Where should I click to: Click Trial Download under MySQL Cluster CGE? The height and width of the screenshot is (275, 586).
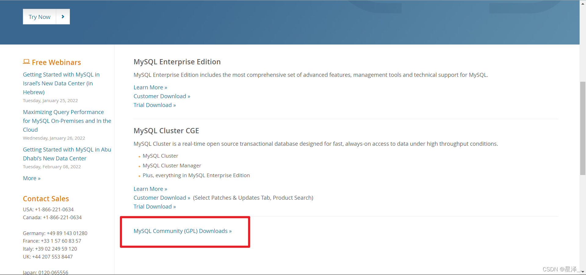tap(154, 207)
